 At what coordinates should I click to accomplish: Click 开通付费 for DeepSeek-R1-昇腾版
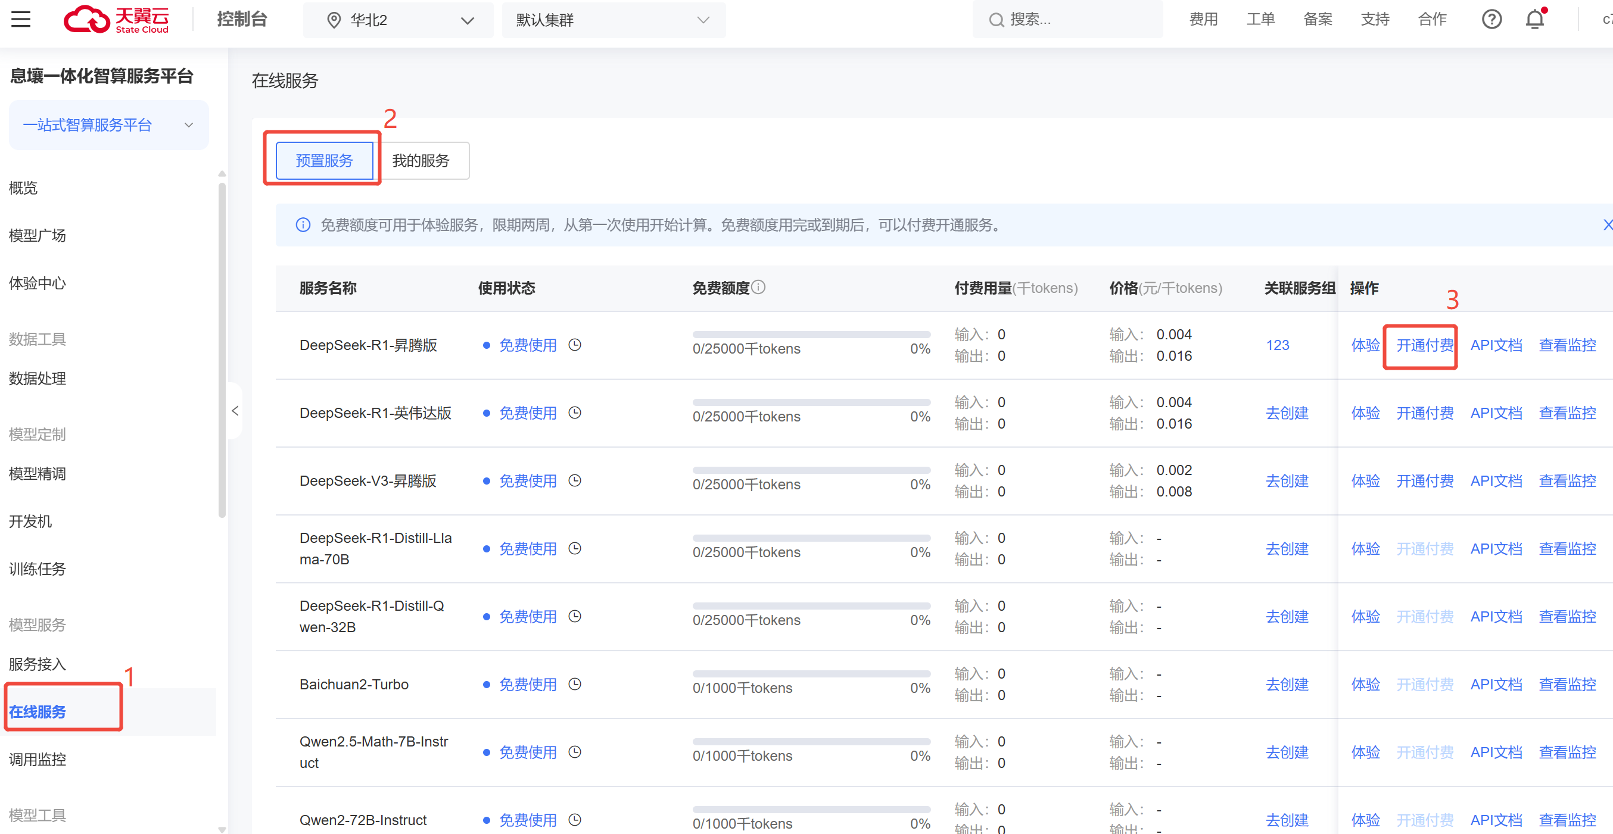click(1425, 345)
